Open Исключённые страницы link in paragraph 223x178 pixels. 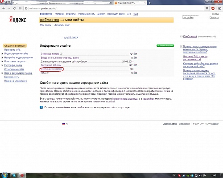125,99
